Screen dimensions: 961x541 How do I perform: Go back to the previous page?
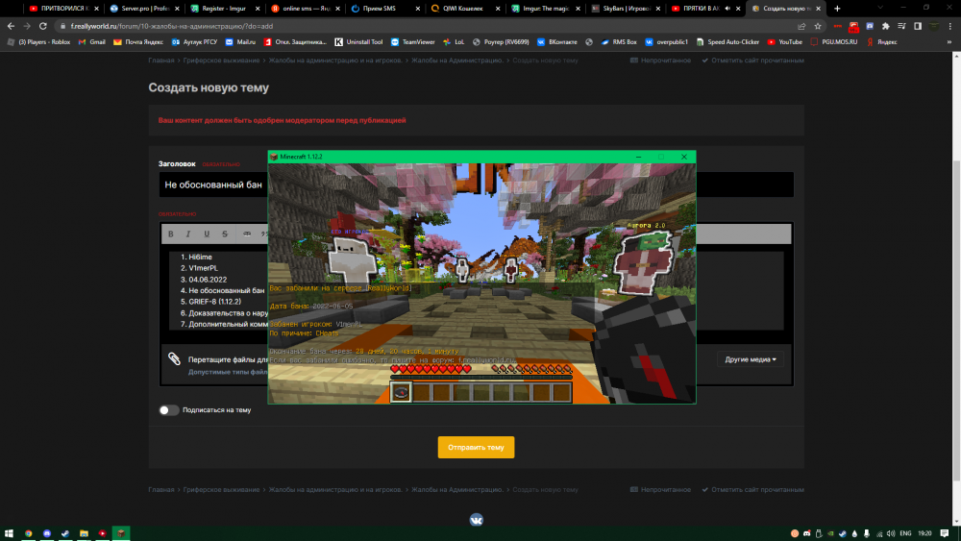coord(11,26)
